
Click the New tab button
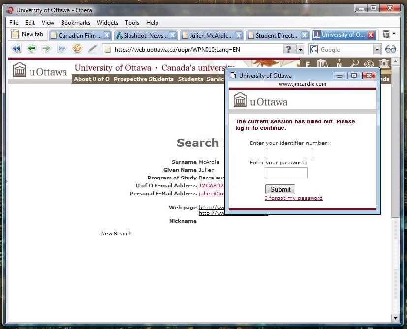pos(27,34)
